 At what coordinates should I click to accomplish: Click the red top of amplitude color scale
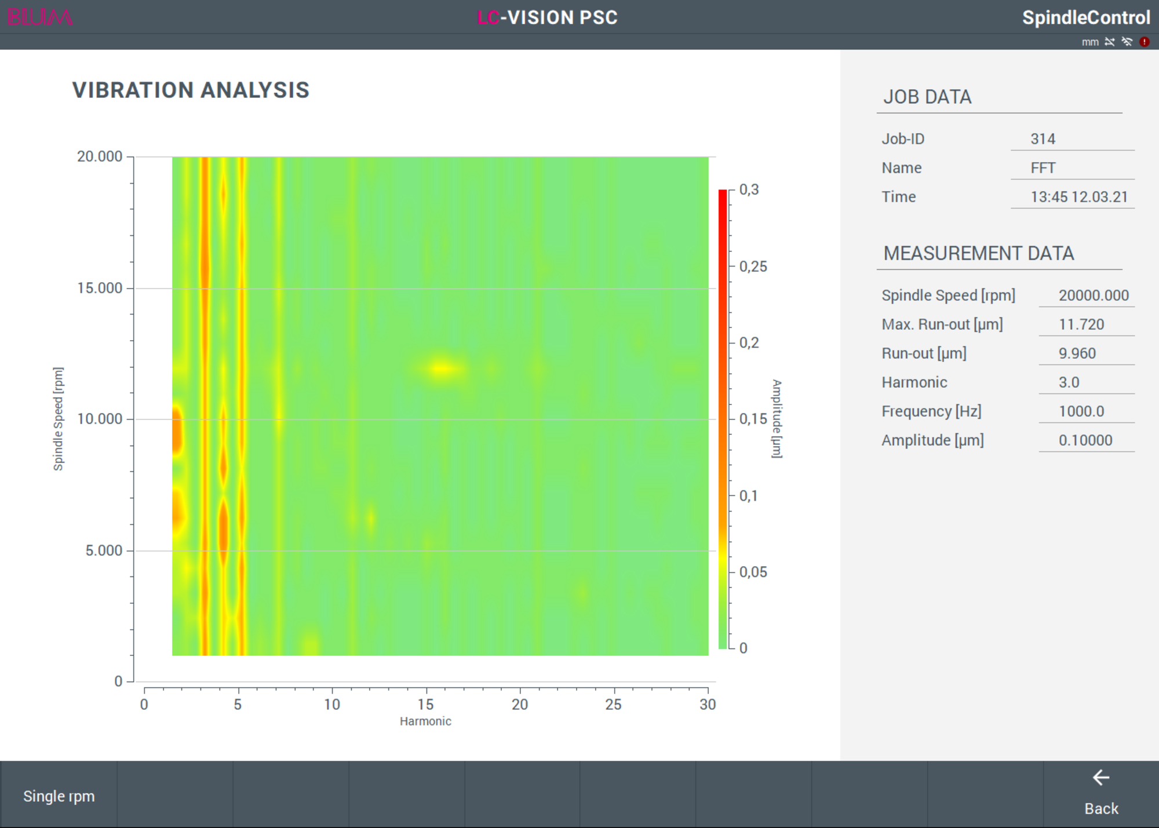click(723, 200)
